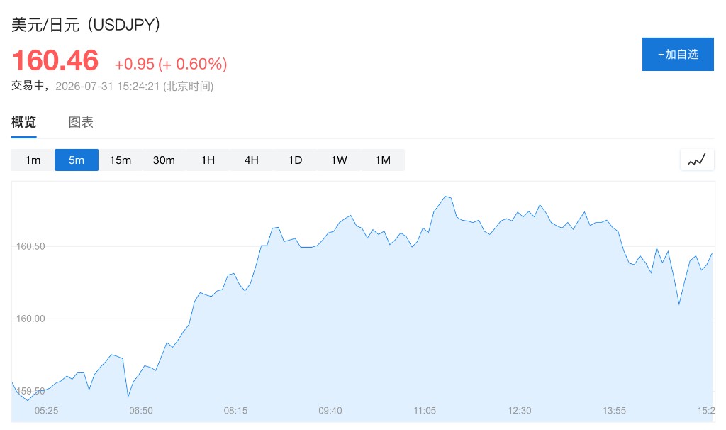Choose the 1H timeframe

pyautogui.click(x=208, y=160)
